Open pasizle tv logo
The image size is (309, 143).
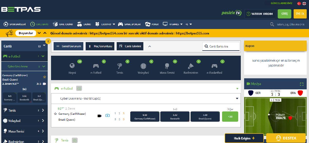pos(232,13)
